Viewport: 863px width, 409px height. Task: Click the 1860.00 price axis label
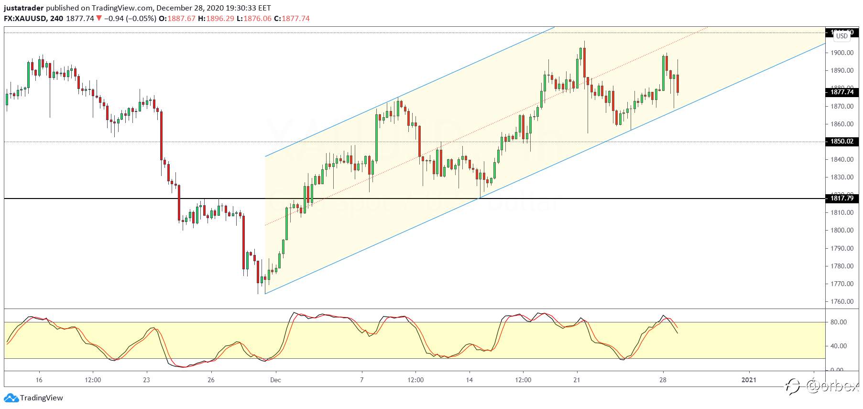pos(842,124)
